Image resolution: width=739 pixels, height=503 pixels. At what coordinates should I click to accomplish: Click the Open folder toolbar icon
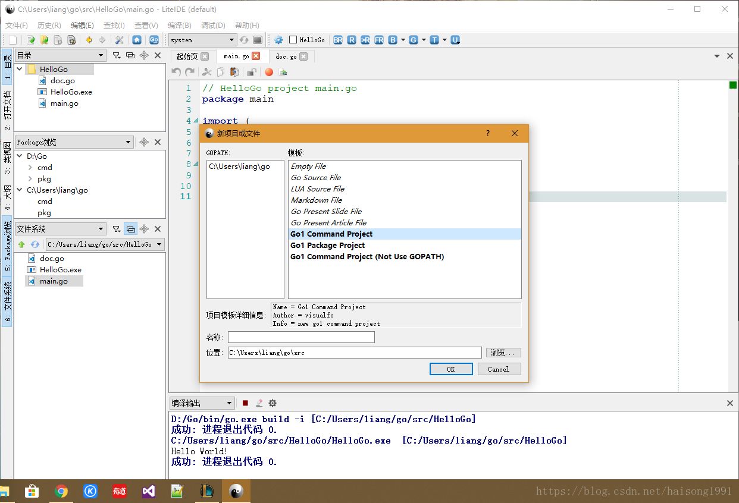[44, 40]
